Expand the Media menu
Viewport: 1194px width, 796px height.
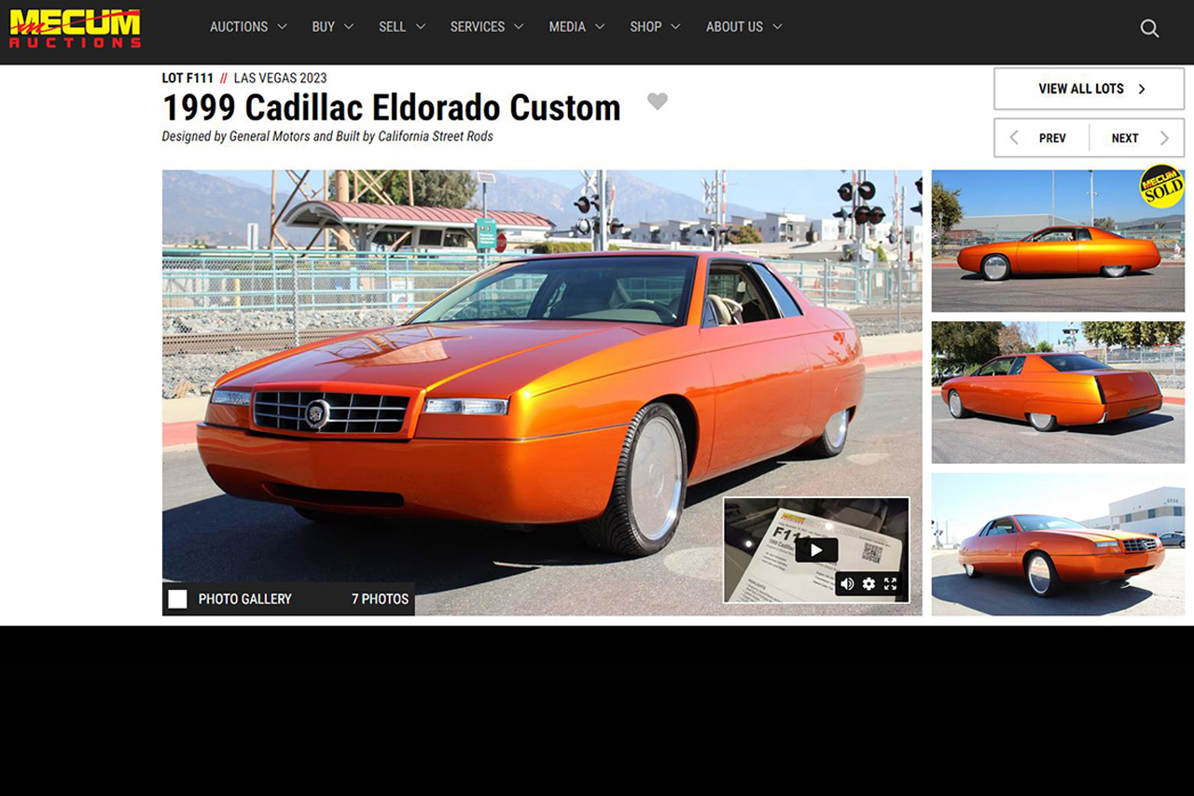pyautogui.click(x=576, y=27)
